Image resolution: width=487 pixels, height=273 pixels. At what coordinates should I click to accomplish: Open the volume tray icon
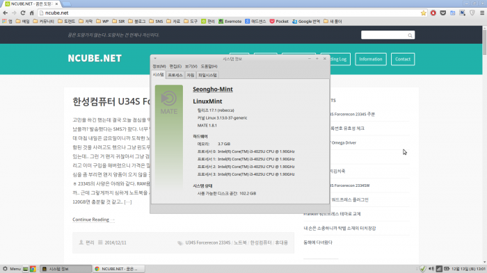(x=431, y=269)
